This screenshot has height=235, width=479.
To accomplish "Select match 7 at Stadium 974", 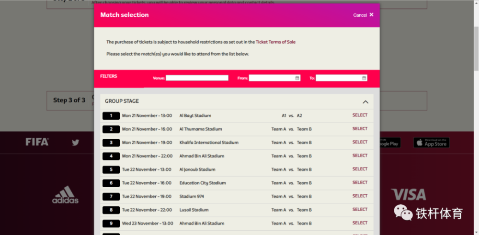I will (360, 196).
